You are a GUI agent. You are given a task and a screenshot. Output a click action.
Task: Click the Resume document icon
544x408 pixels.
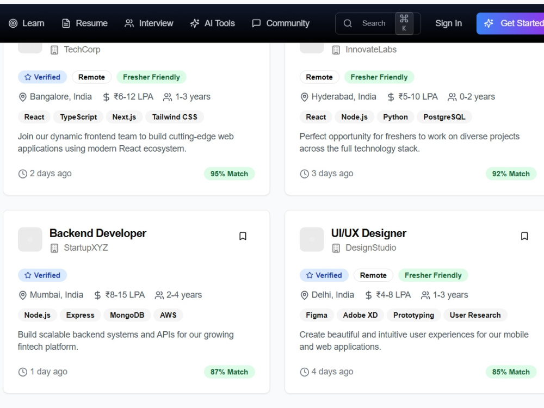point(66,23)
